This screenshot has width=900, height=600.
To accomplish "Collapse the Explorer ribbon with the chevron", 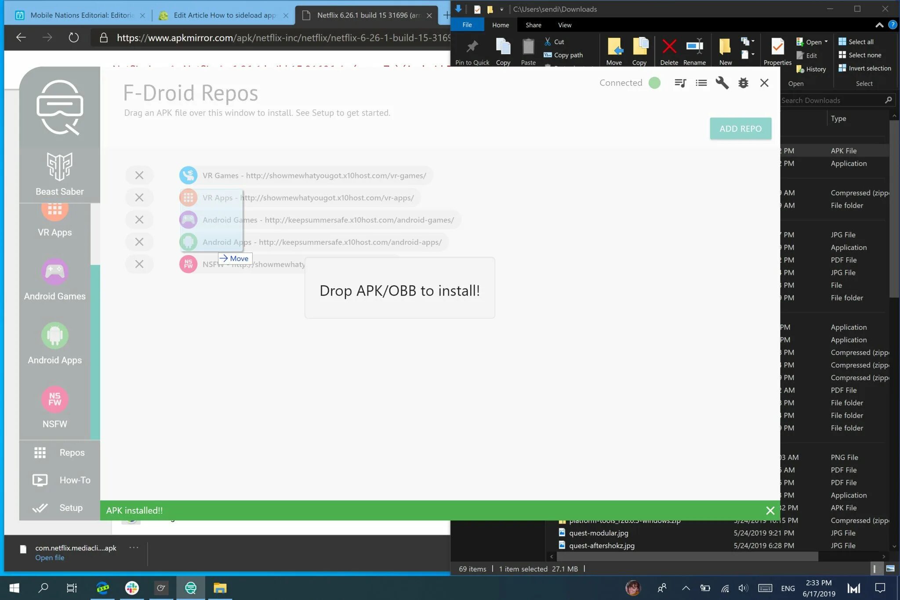I will [x=879, y=25].
